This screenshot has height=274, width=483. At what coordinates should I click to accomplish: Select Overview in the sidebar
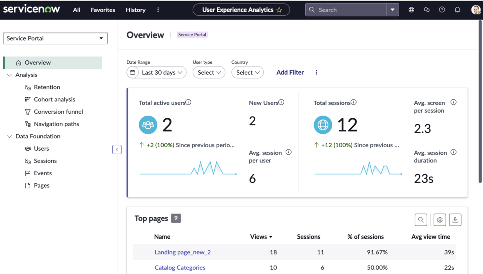[x=53, y=63]
